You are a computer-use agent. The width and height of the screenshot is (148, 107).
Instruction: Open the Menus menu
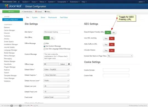43,2
